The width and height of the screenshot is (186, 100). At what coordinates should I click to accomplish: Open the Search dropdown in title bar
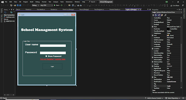point(93,2)
